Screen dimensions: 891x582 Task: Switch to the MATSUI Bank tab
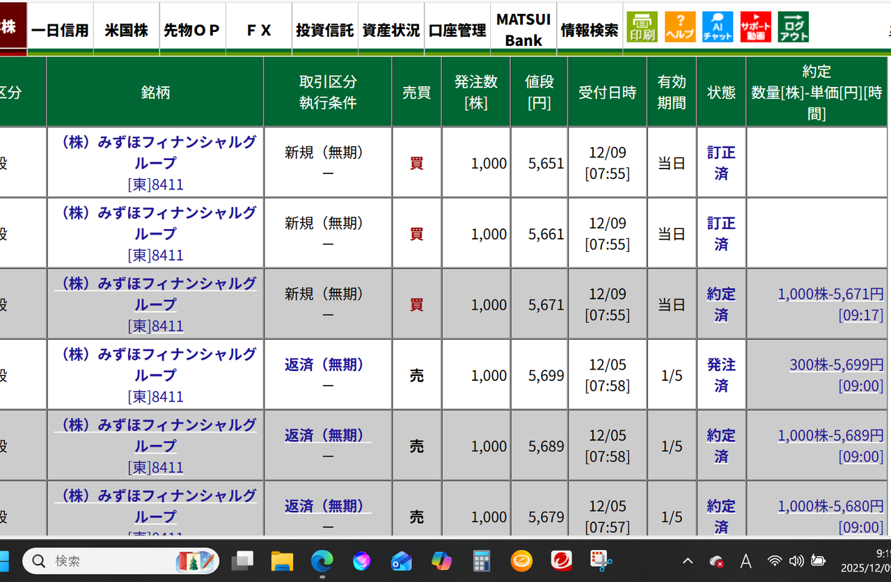click(523, 29)
